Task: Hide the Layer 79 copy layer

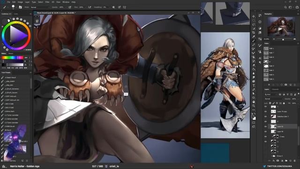Action: 266,111
